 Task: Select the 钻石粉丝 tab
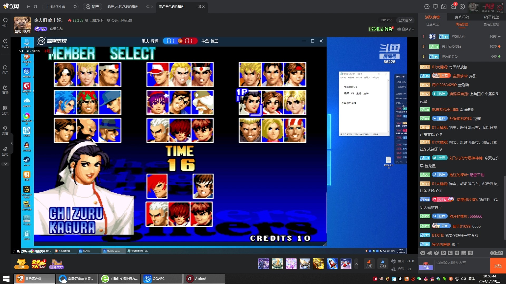pos(491,17)
